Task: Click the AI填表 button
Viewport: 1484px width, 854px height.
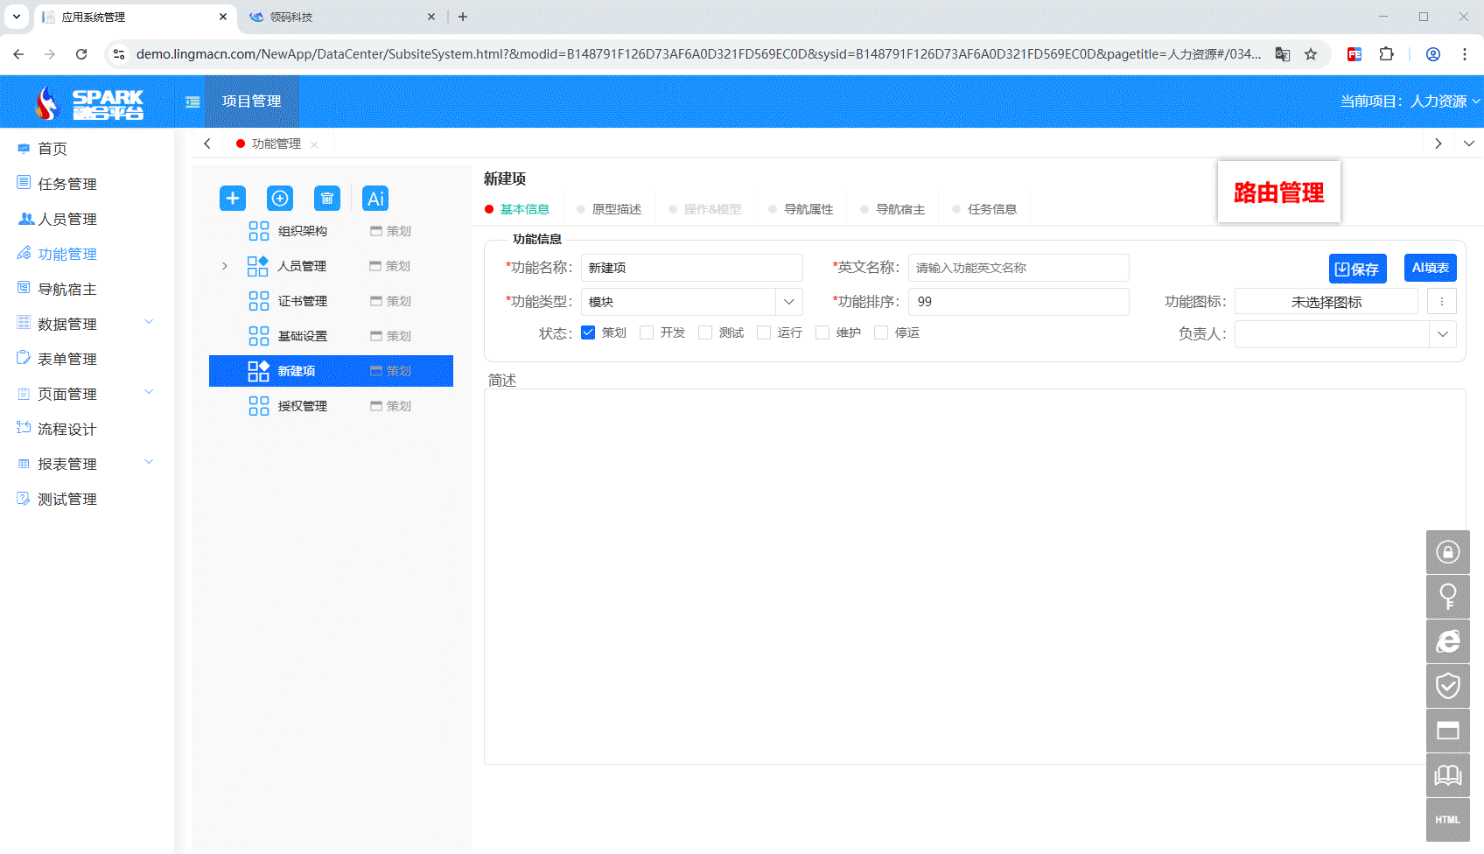Action: click(x=1431, y=268)
